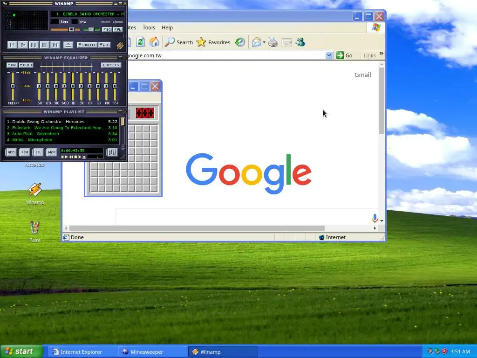The height and width of the screenshot is (358, 477).
Task: Select playlist track Eclectek - We Are Going To Eclecfunk
Action: (x=62, y=128)
